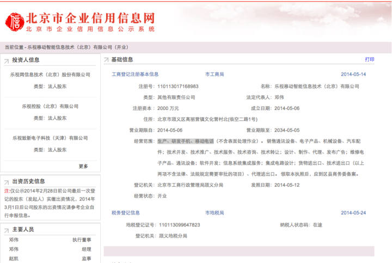Click arrow icon beside 出资历史信息 heading

point(7,181)
